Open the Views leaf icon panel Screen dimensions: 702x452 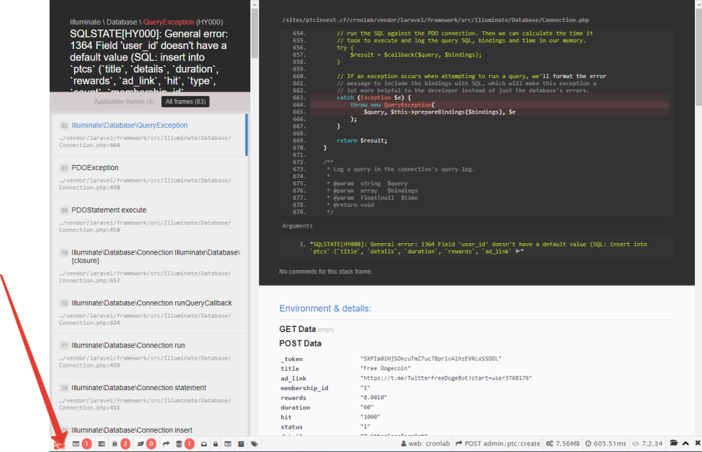coord(146,443)
